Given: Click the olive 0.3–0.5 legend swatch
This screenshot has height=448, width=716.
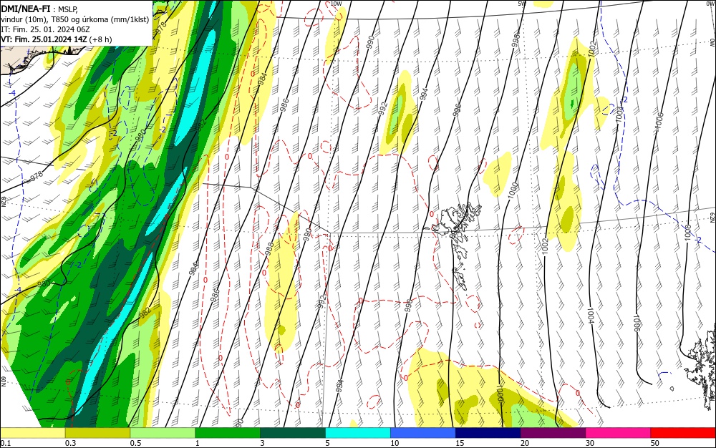Looking at the screenshot, I should [97, 433].
